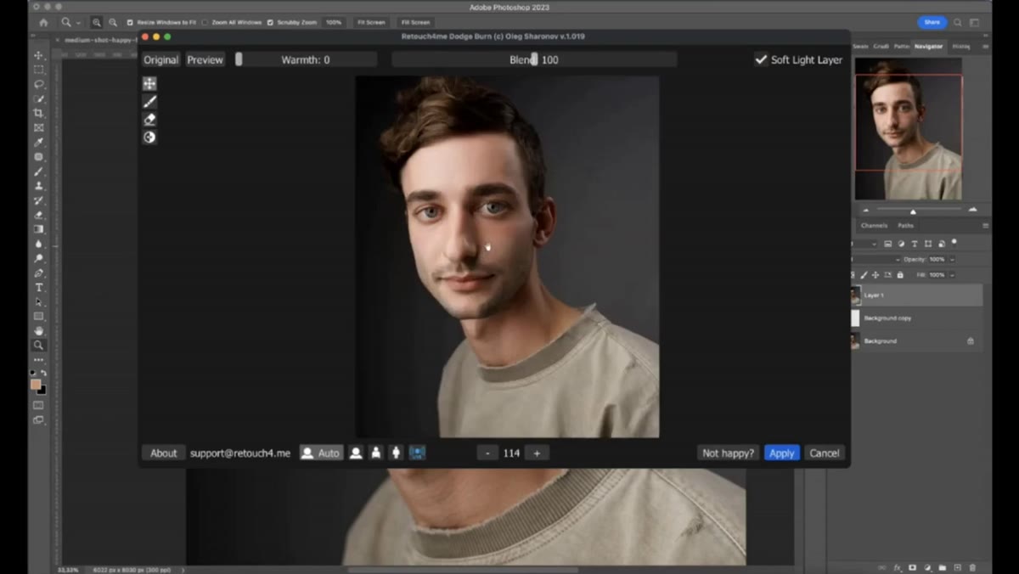
Task: Click the Zoom In magnifier in options bar
Action: [x=96, y=22]
